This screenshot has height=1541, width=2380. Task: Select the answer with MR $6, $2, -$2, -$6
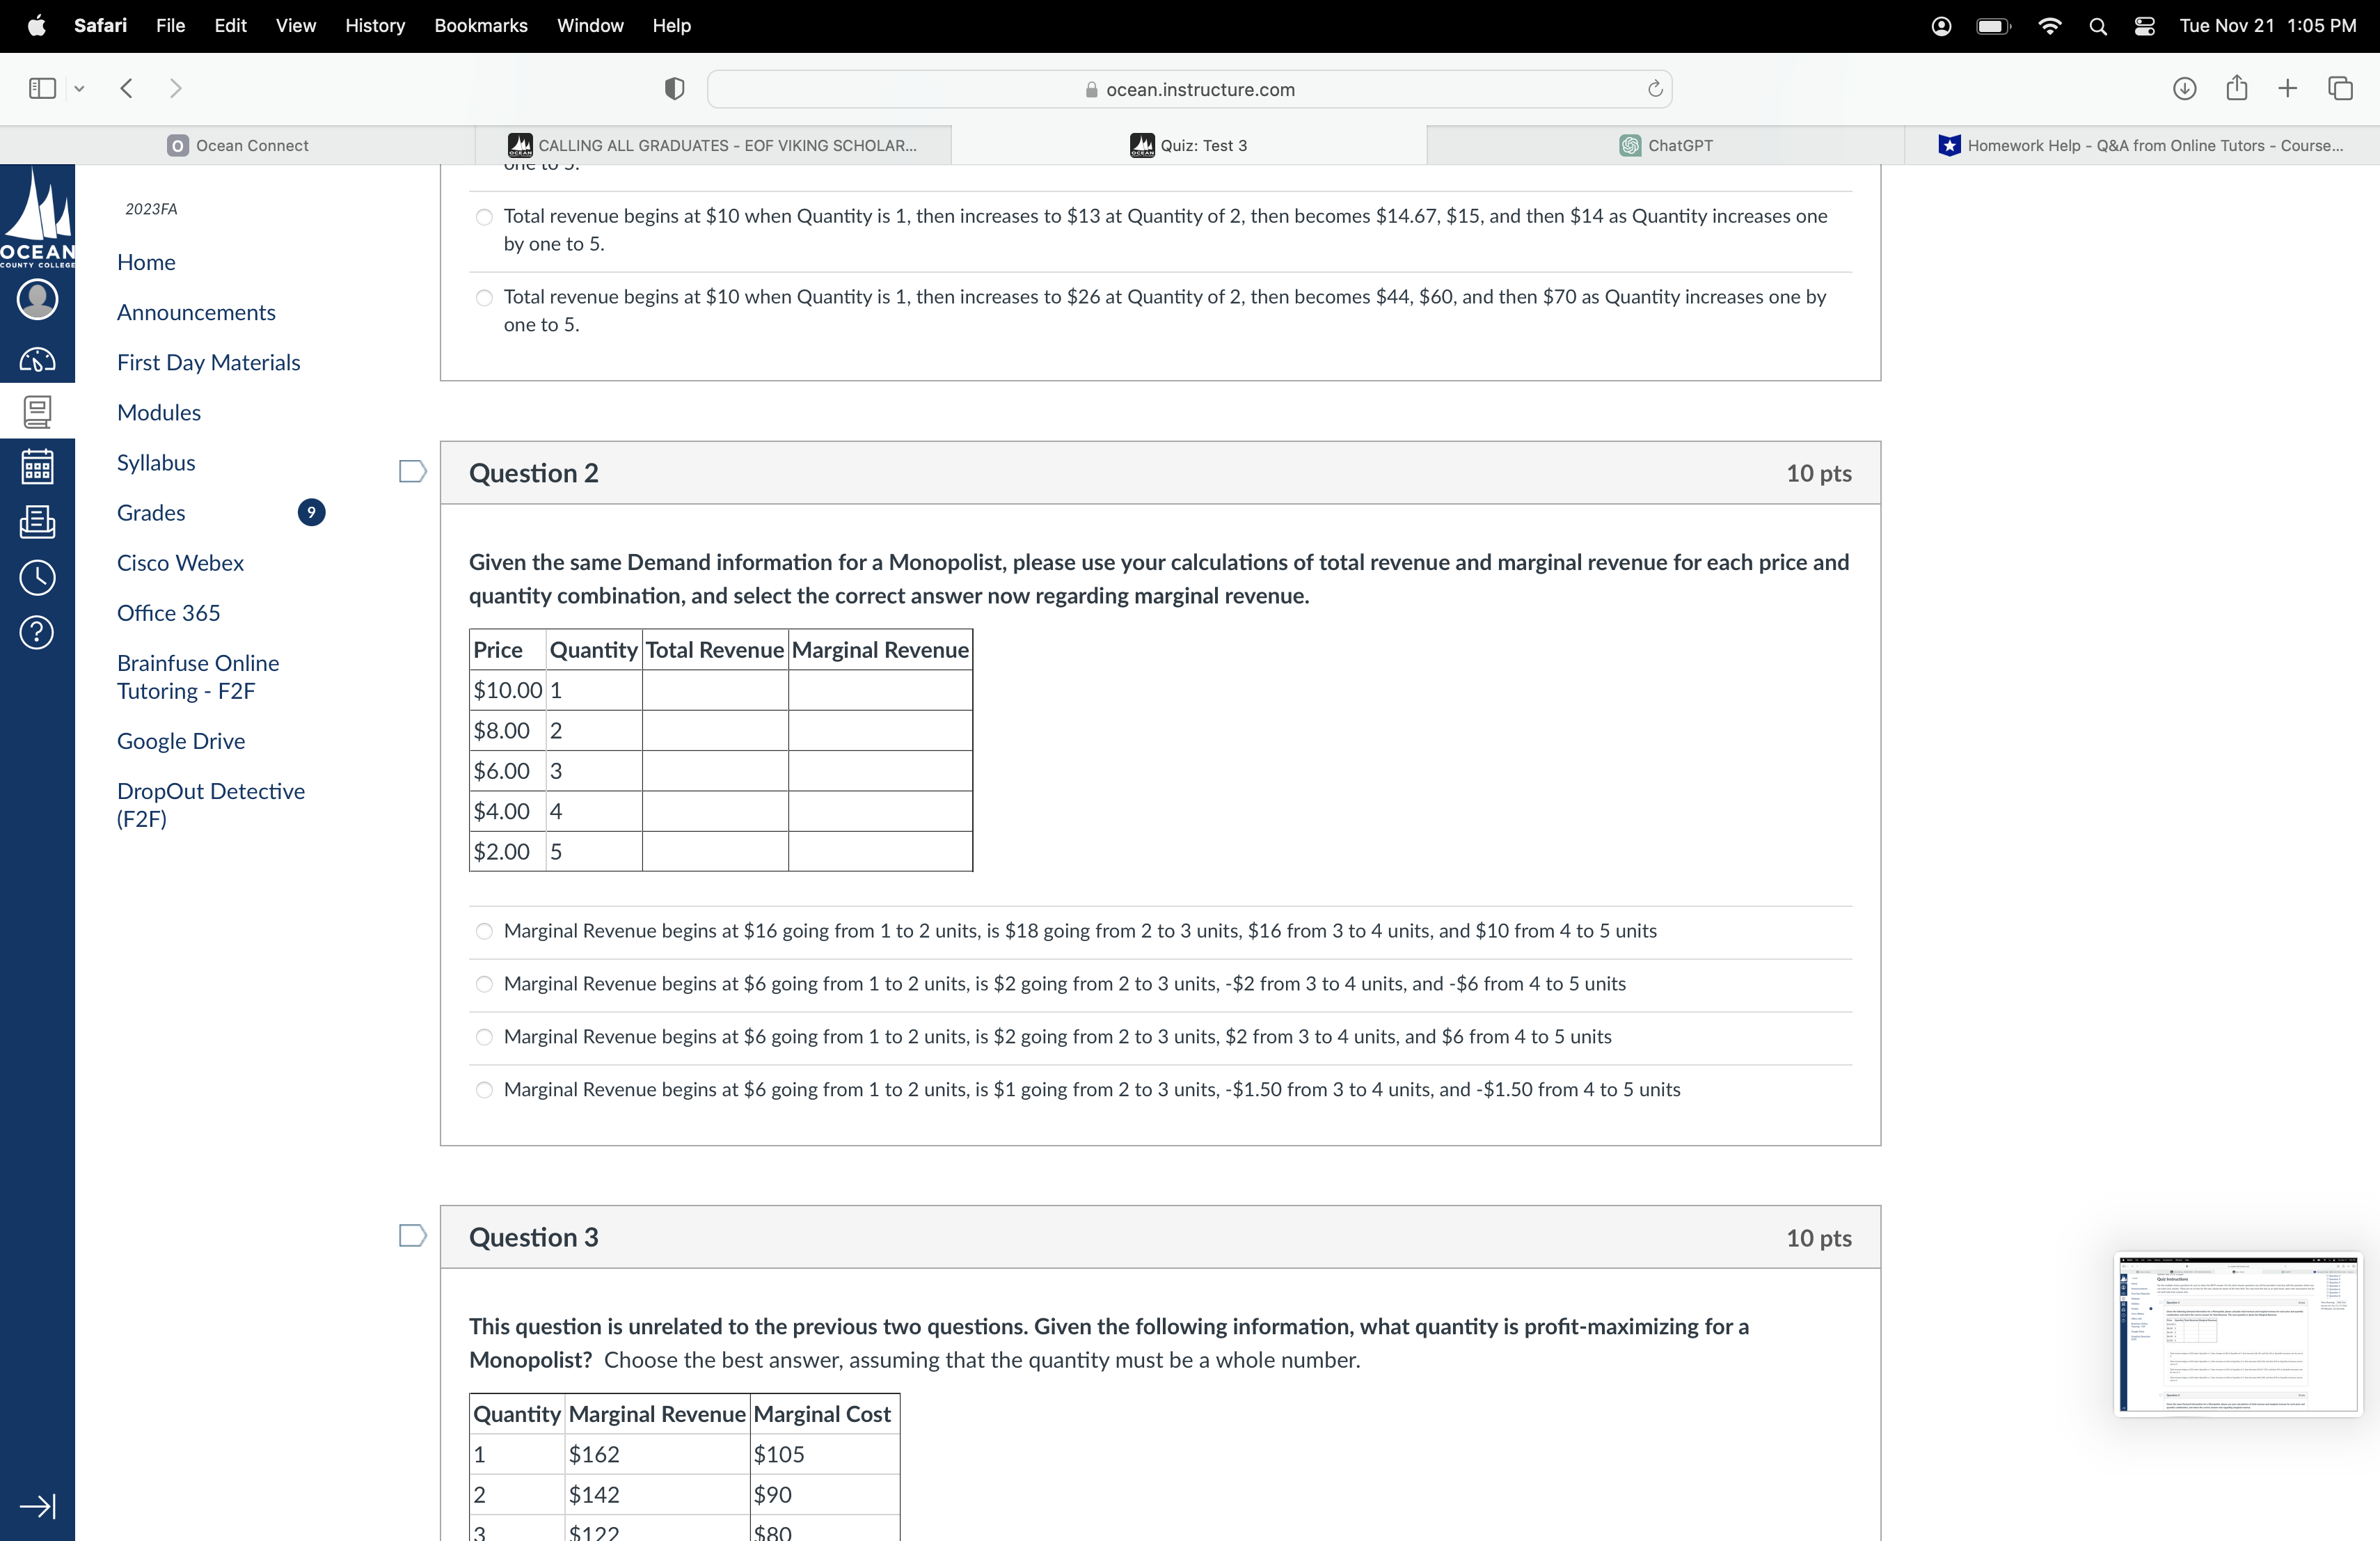coord(484,984)
